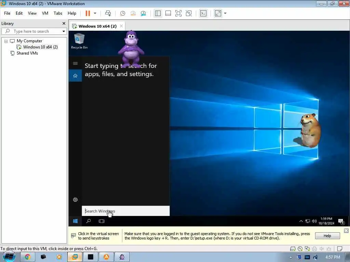Show hidden icons in host system tray
Viewport: 350px width, 262px height.
pos(291,257)
